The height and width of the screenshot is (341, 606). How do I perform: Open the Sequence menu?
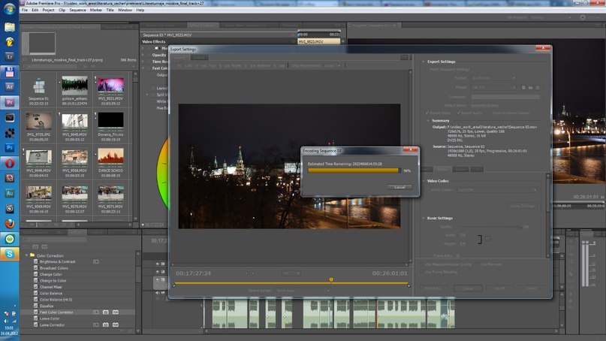tap(78, 10)
